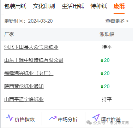This screenshot has height=128, width=133.
Task: Switch to the 文化印刷 tab
Action: click(44, 6)
